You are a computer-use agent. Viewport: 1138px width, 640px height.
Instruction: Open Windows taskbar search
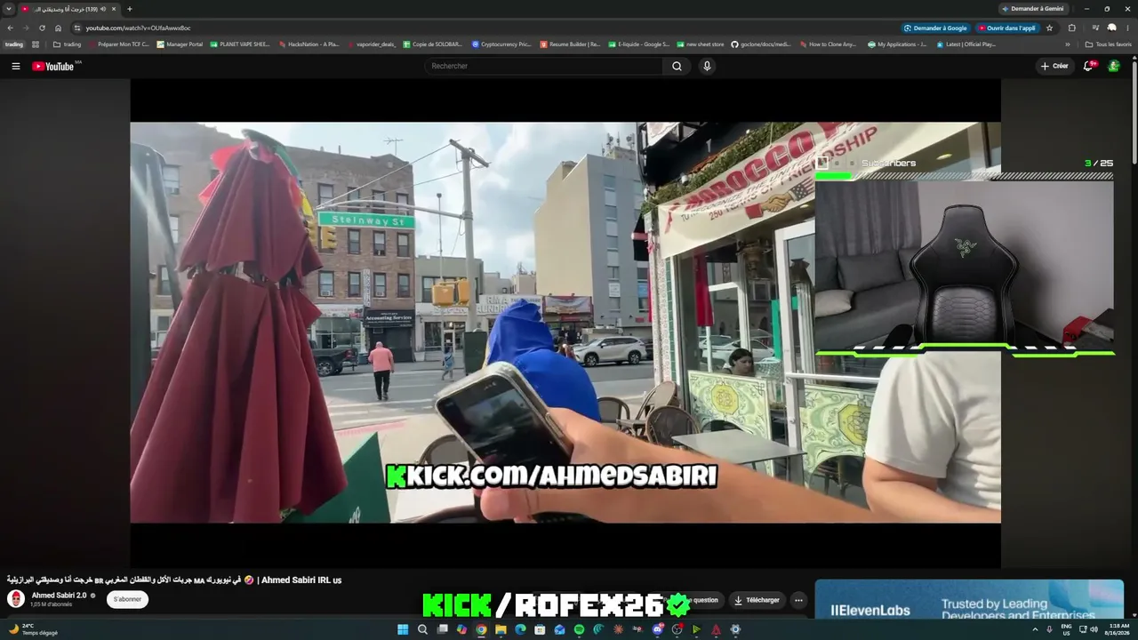pyautogui.click(x=422, y=629)
